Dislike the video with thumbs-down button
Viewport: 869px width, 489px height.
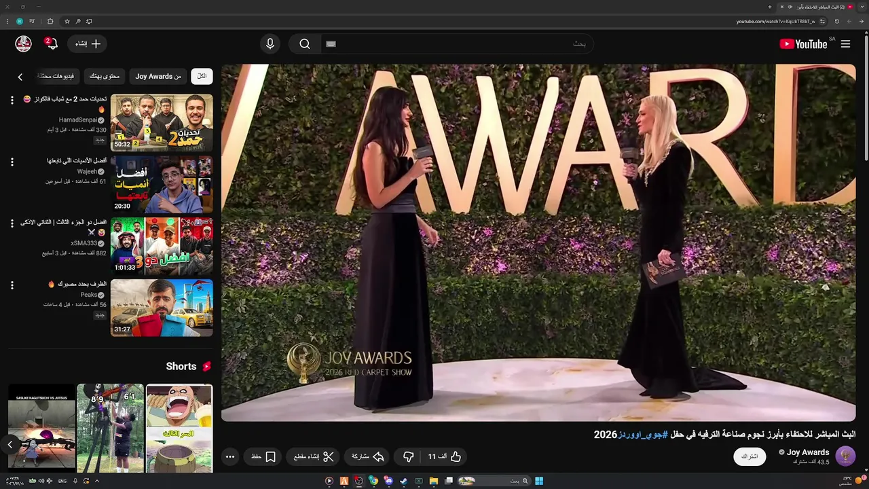click(409, 457)
